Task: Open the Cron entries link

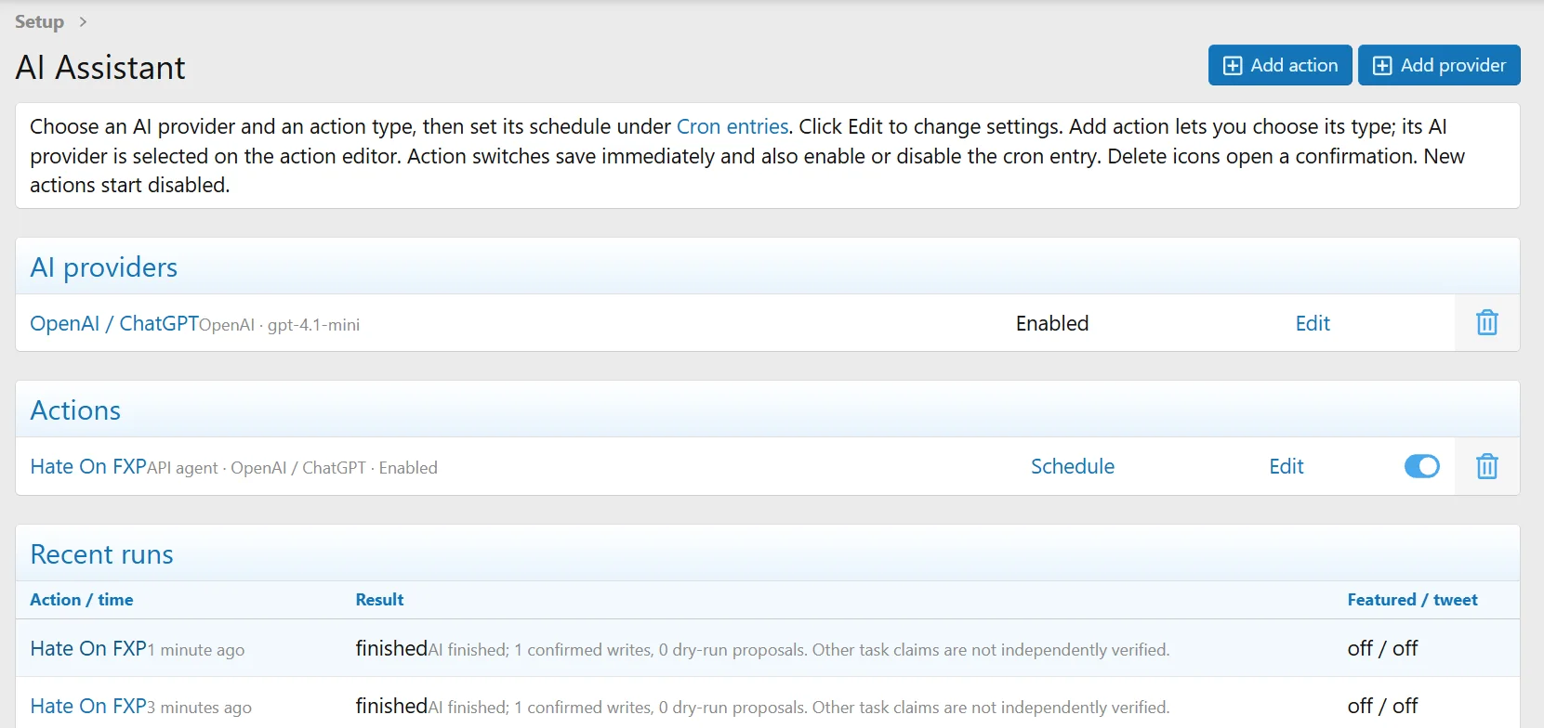Action: [x=732, y=126]
